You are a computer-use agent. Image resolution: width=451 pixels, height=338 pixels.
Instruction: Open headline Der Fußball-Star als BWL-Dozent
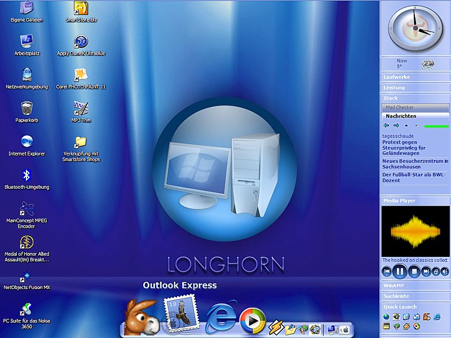(x=414, y=177)
